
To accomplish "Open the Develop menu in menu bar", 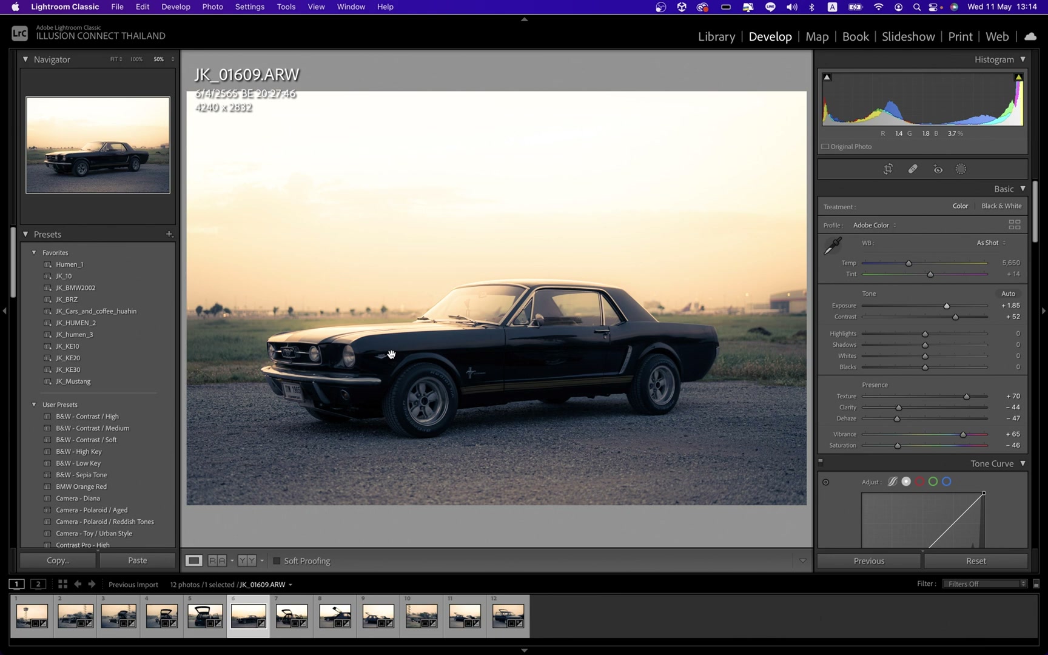I will (175, 7).
